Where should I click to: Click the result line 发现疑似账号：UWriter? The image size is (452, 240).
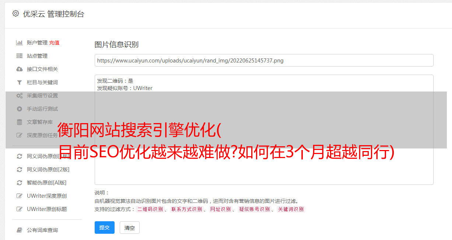[125, 88]
